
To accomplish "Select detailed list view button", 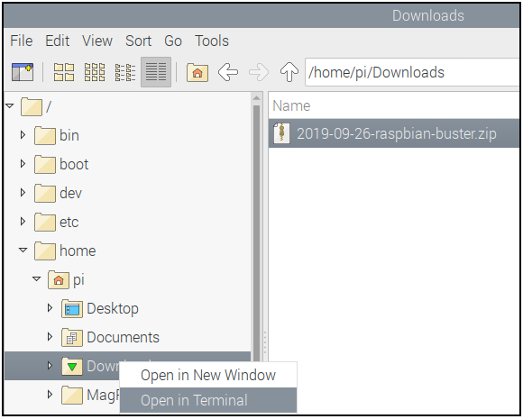I will pos(156,72).
